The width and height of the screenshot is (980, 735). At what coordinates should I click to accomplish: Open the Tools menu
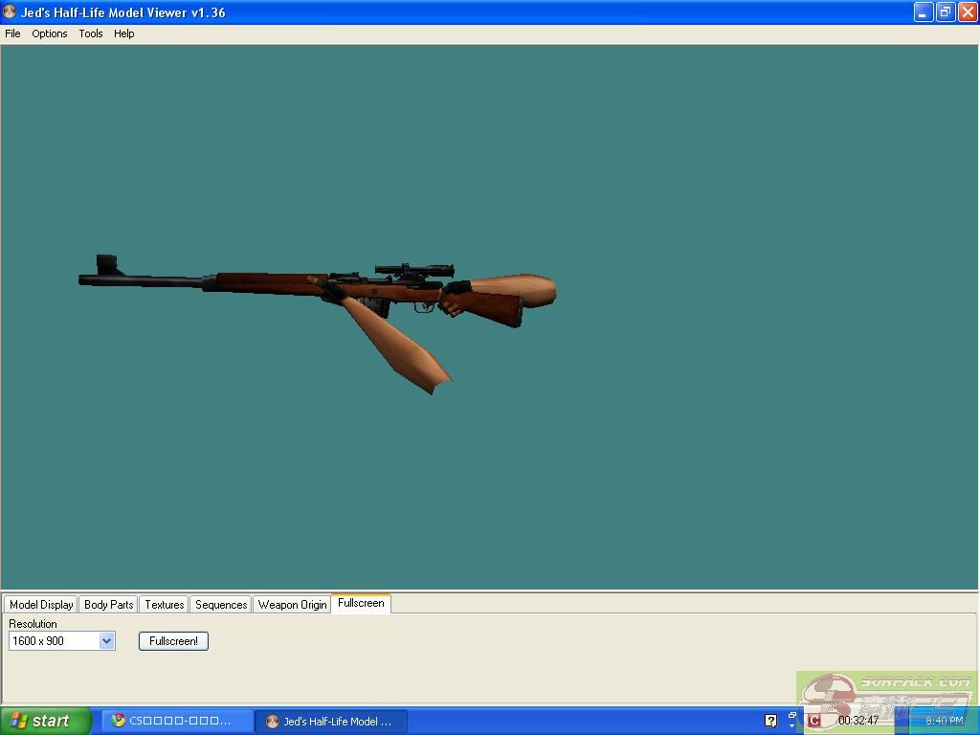click(91, 33)
